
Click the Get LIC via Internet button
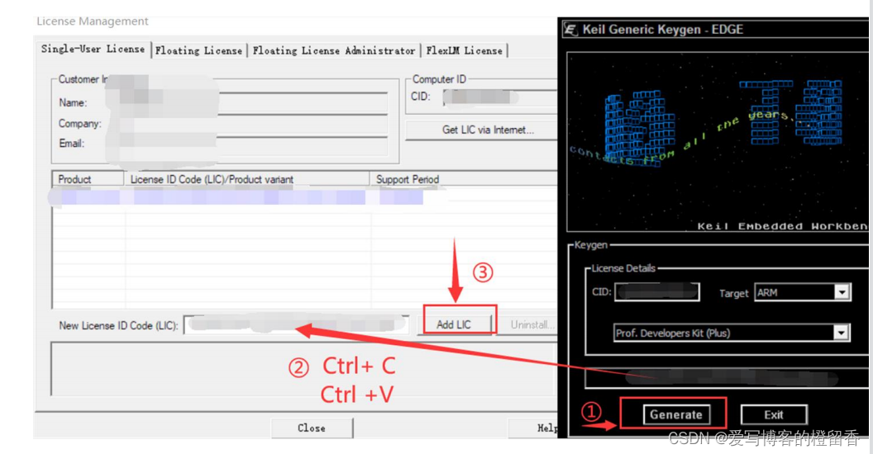(482, 130)
